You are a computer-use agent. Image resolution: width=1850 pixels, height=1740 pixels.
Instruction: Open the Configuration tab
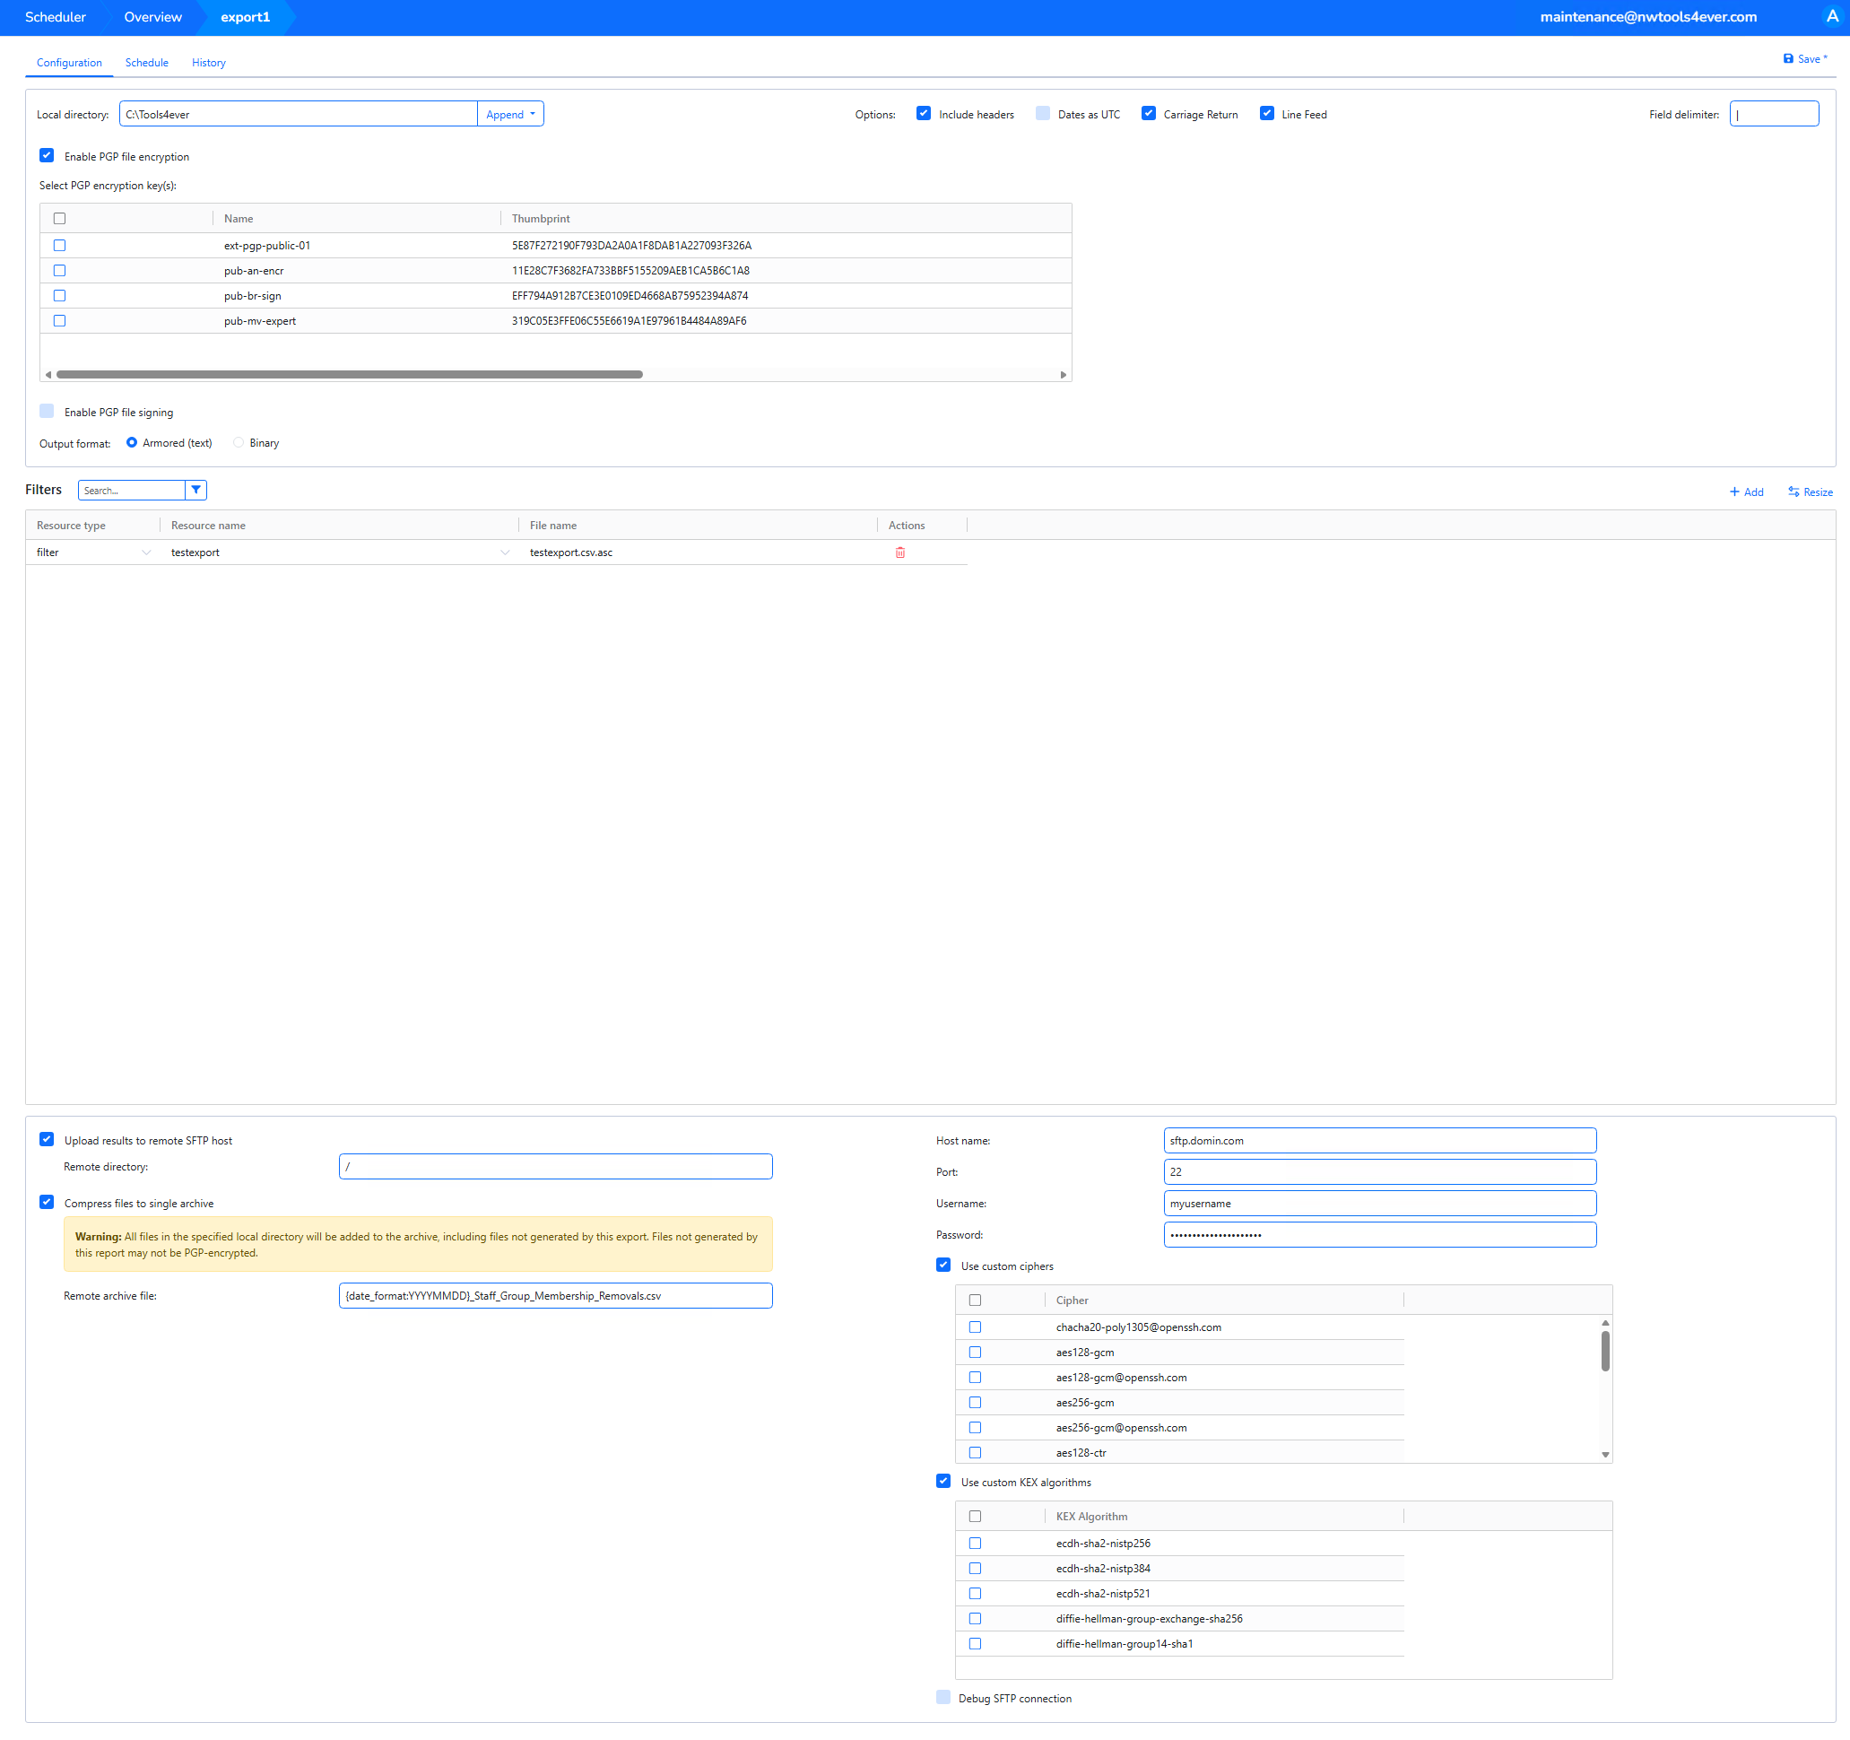tap(69, 63)
